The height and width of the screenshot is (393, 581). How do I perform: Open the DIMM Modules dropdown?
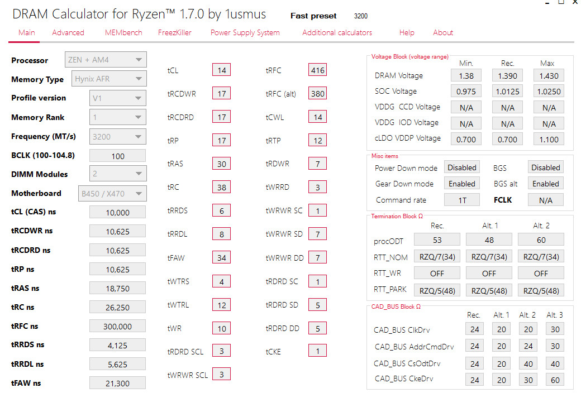coord(118,174)
